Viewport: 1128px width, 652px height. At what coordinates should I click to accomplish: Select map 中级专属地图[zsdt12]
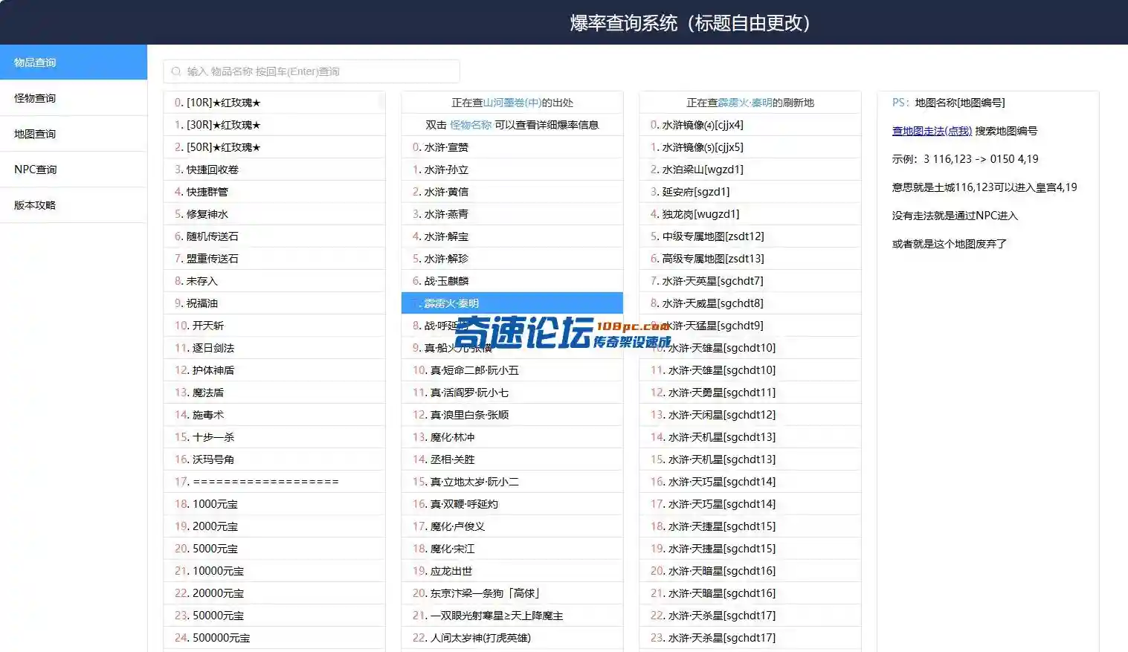point(750,236)
